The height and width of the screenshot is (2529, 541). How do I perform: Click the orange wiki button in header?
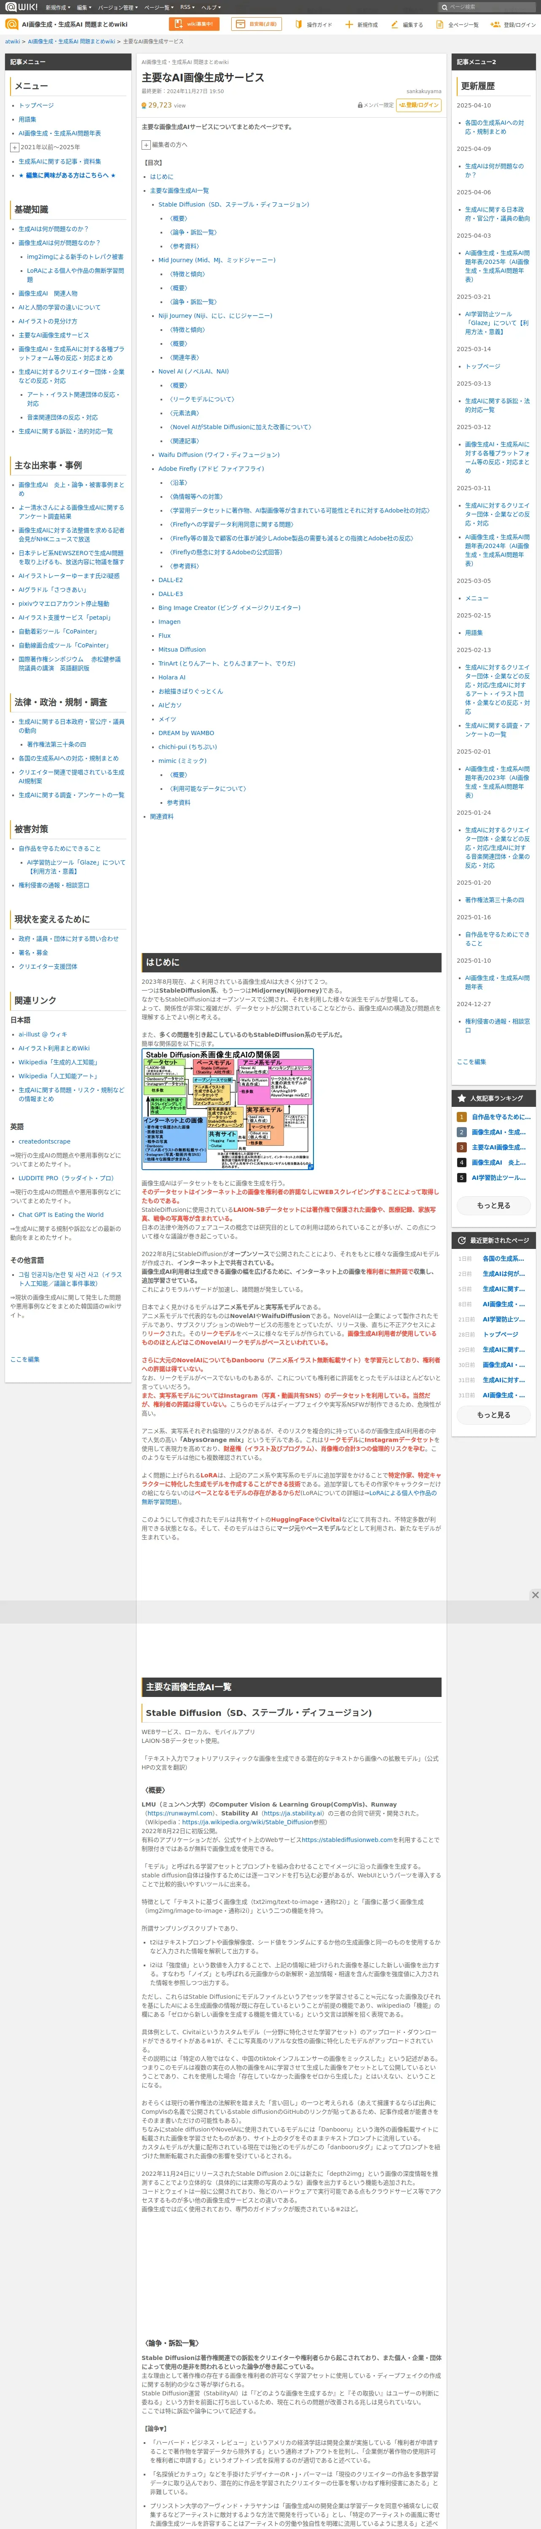click(194, 24)
